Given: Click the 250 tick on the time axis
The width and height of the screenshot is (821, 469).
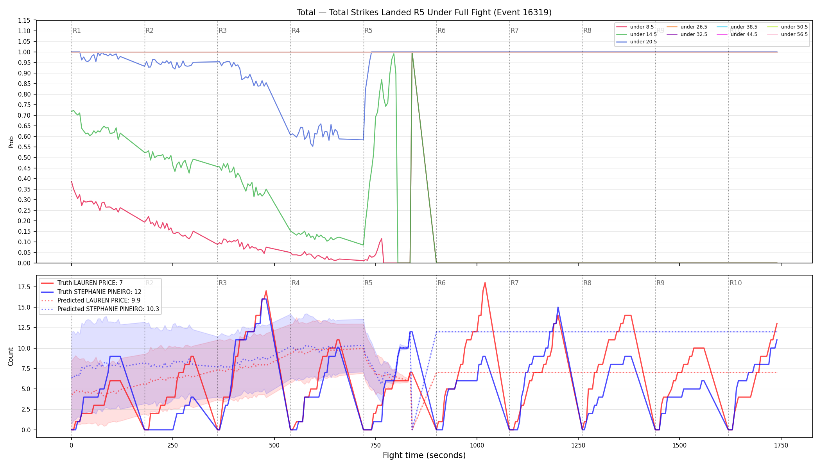Looking at the screenshot, I should (173, 445).
